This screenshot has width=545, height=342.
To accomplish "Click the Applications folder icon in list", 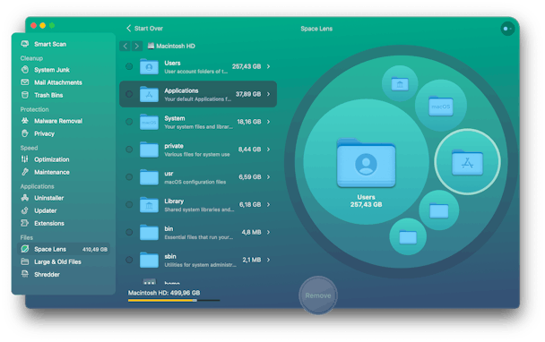I will coord(149,94).
